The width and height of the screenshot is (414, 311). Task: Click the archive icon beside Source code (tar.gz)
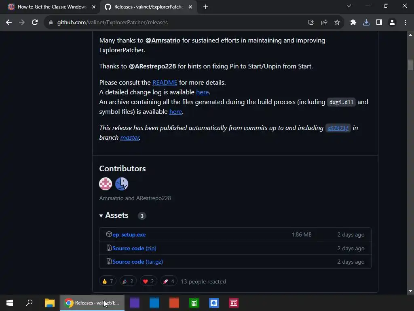[109, 262]
